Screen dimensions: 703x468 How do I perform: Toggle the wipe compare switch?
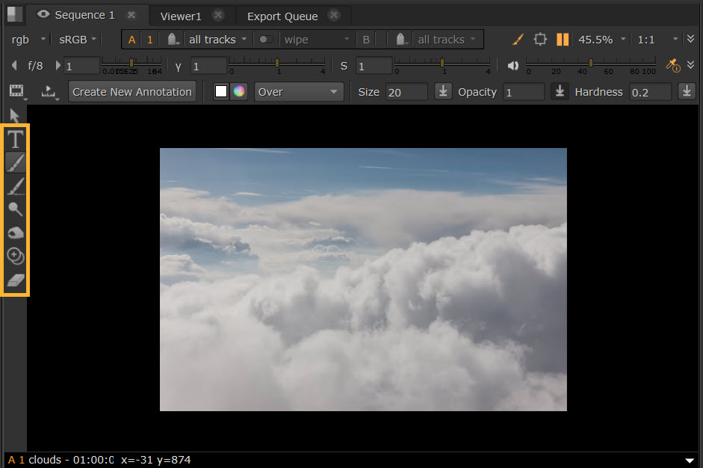pos(265,40)
